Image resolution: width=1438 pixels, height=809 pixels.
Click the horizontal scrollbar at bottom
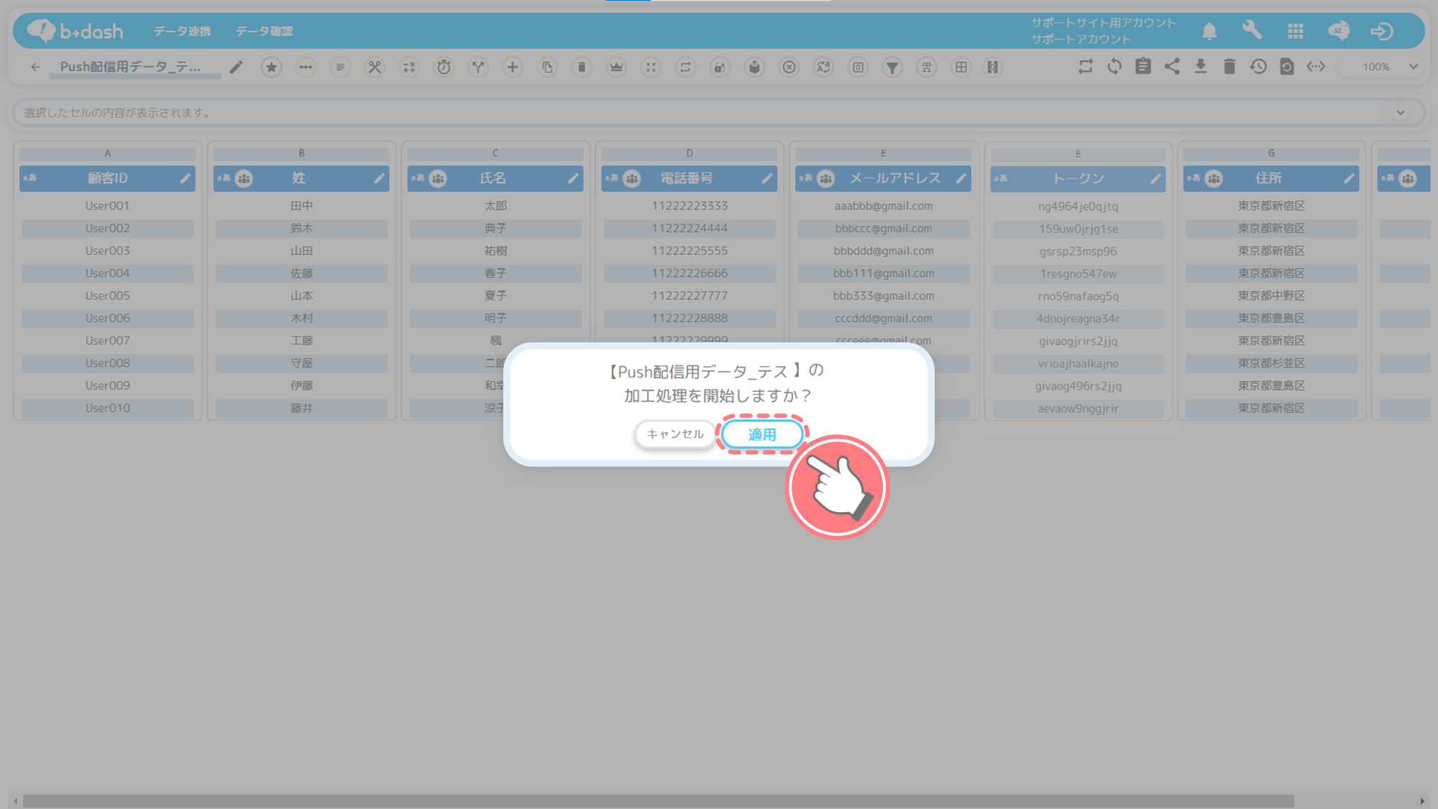pyautogui.click(x=658, y=800)
